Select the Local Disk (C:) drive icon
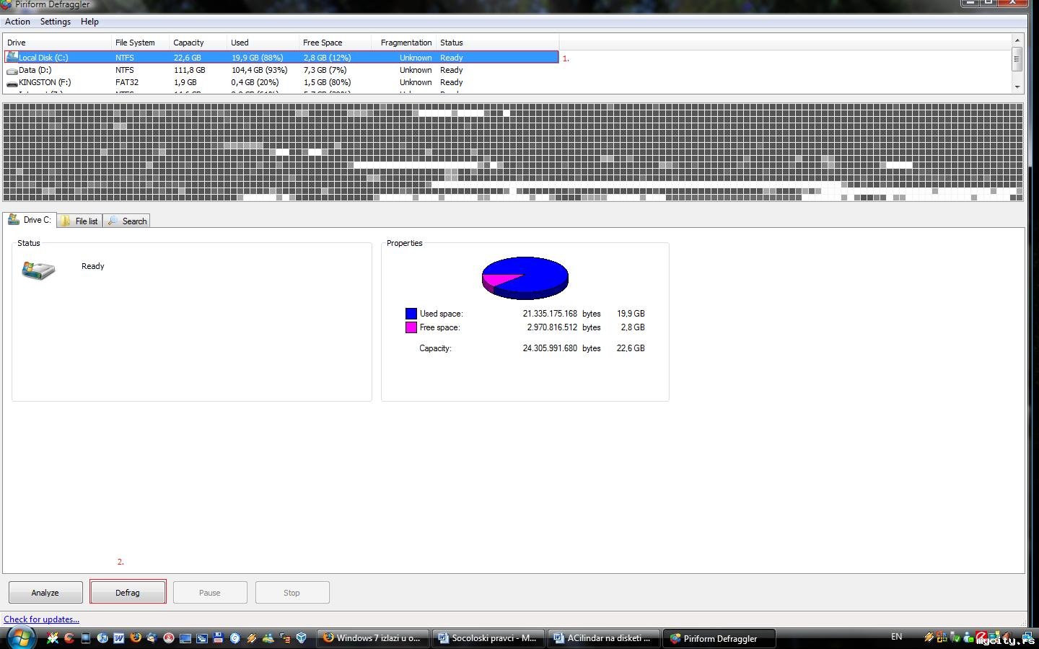Viewport: 1039px width, 649px height. click(x=12, y=57)
